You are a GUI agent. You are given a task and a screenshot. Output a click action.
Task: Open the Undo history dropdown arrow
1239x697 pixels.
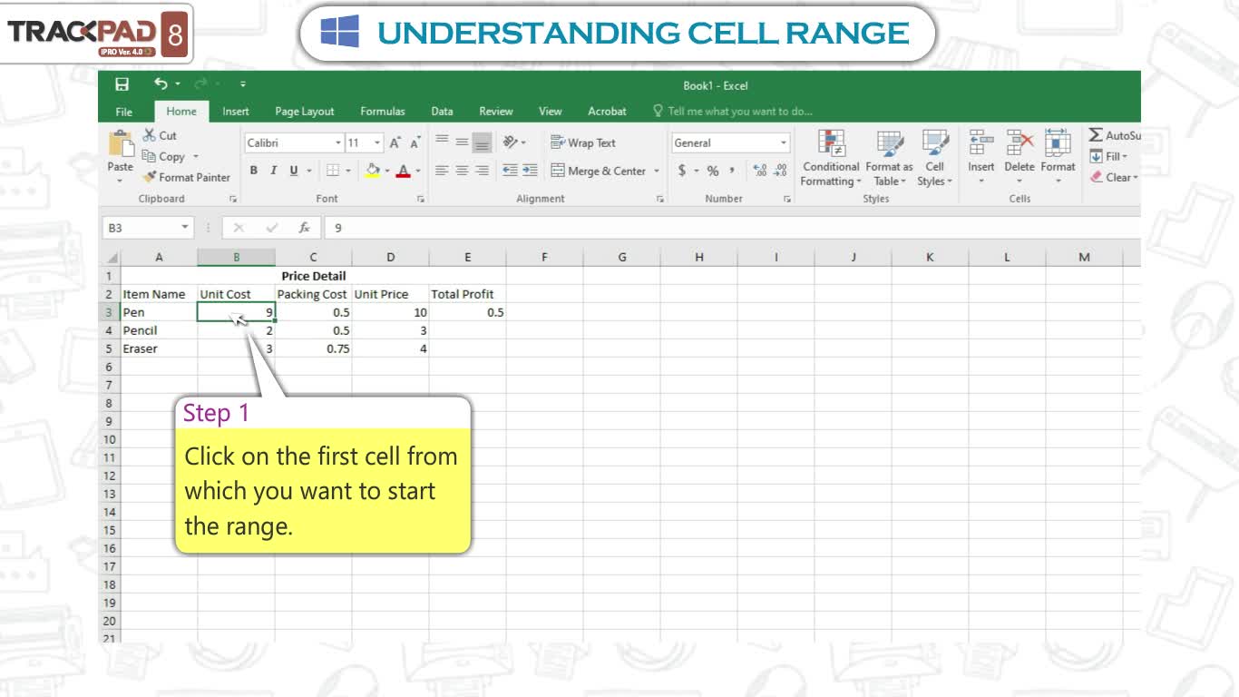[178, 84]
